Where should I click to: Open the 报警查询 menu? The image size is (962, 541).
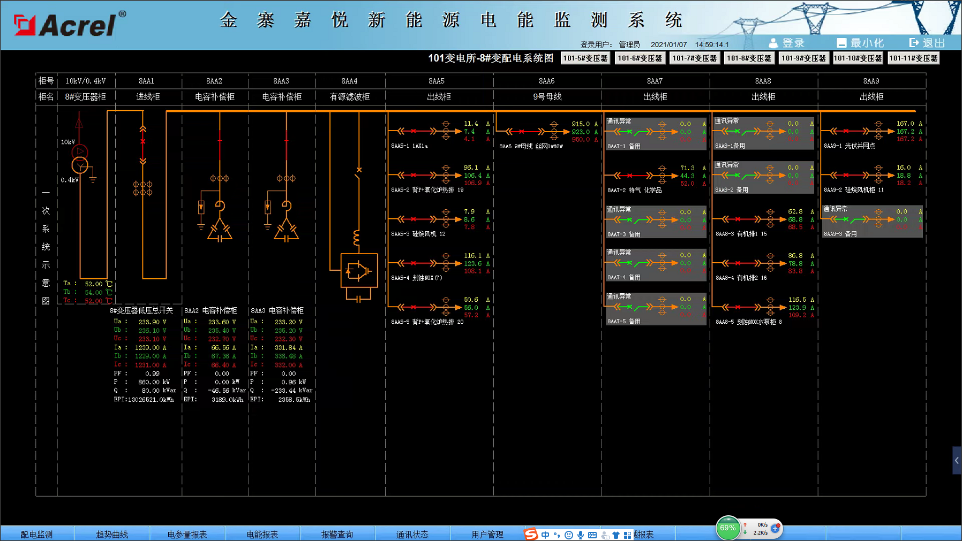[x=337, y=534]
